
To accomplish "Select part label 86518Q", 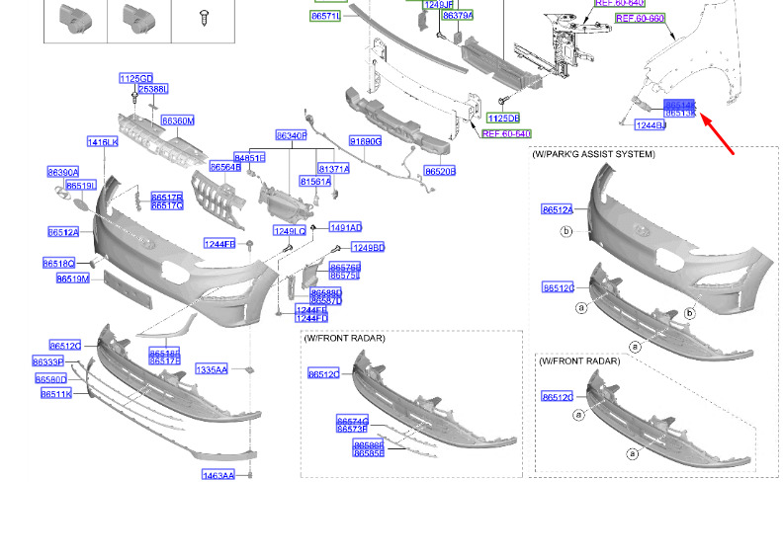I will (x=59, y=263).
